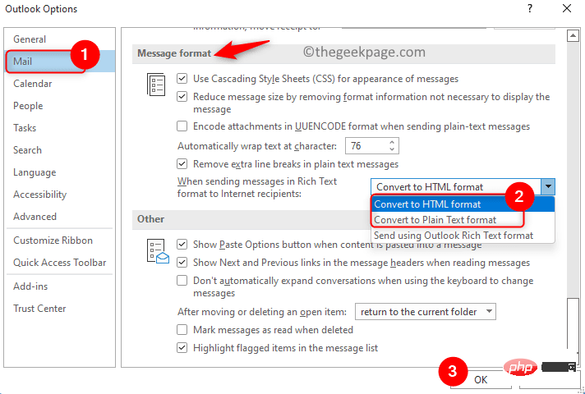Image resolution: width=585 pixels, height=394 pixels.
Task: Click OK to save Outlook options
Action: (x=481, y=379)
